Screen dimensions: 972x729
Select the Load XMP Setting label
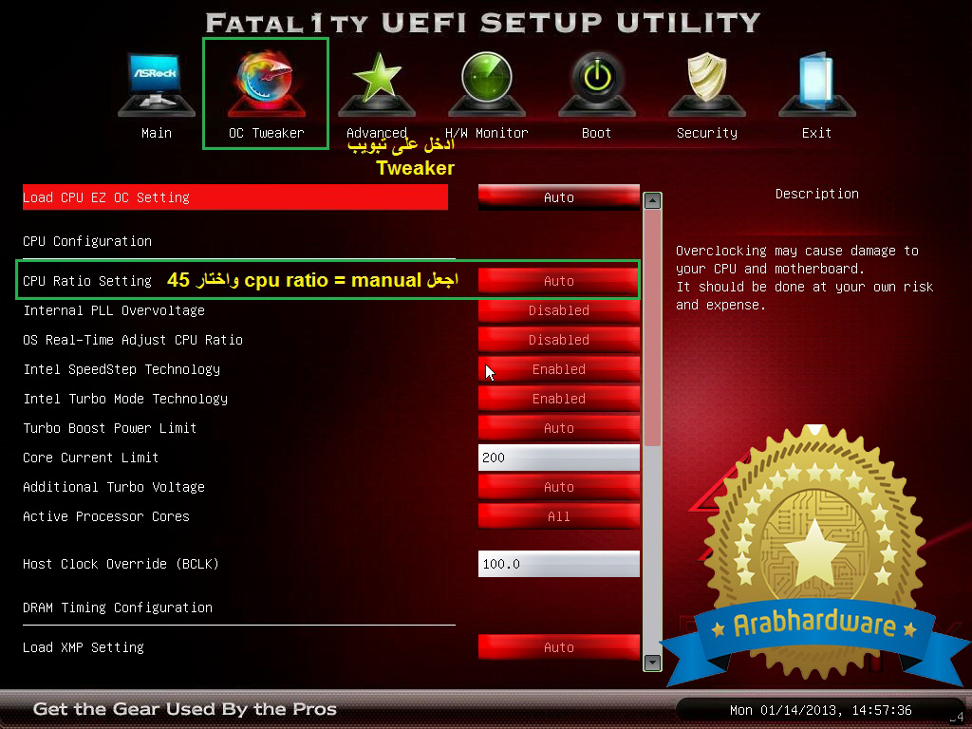(x=84, y=647)
